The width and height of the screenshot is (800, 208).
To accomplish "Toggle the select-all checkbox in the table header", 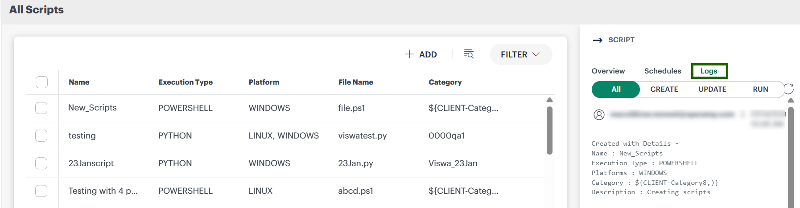I will [41, 82].
